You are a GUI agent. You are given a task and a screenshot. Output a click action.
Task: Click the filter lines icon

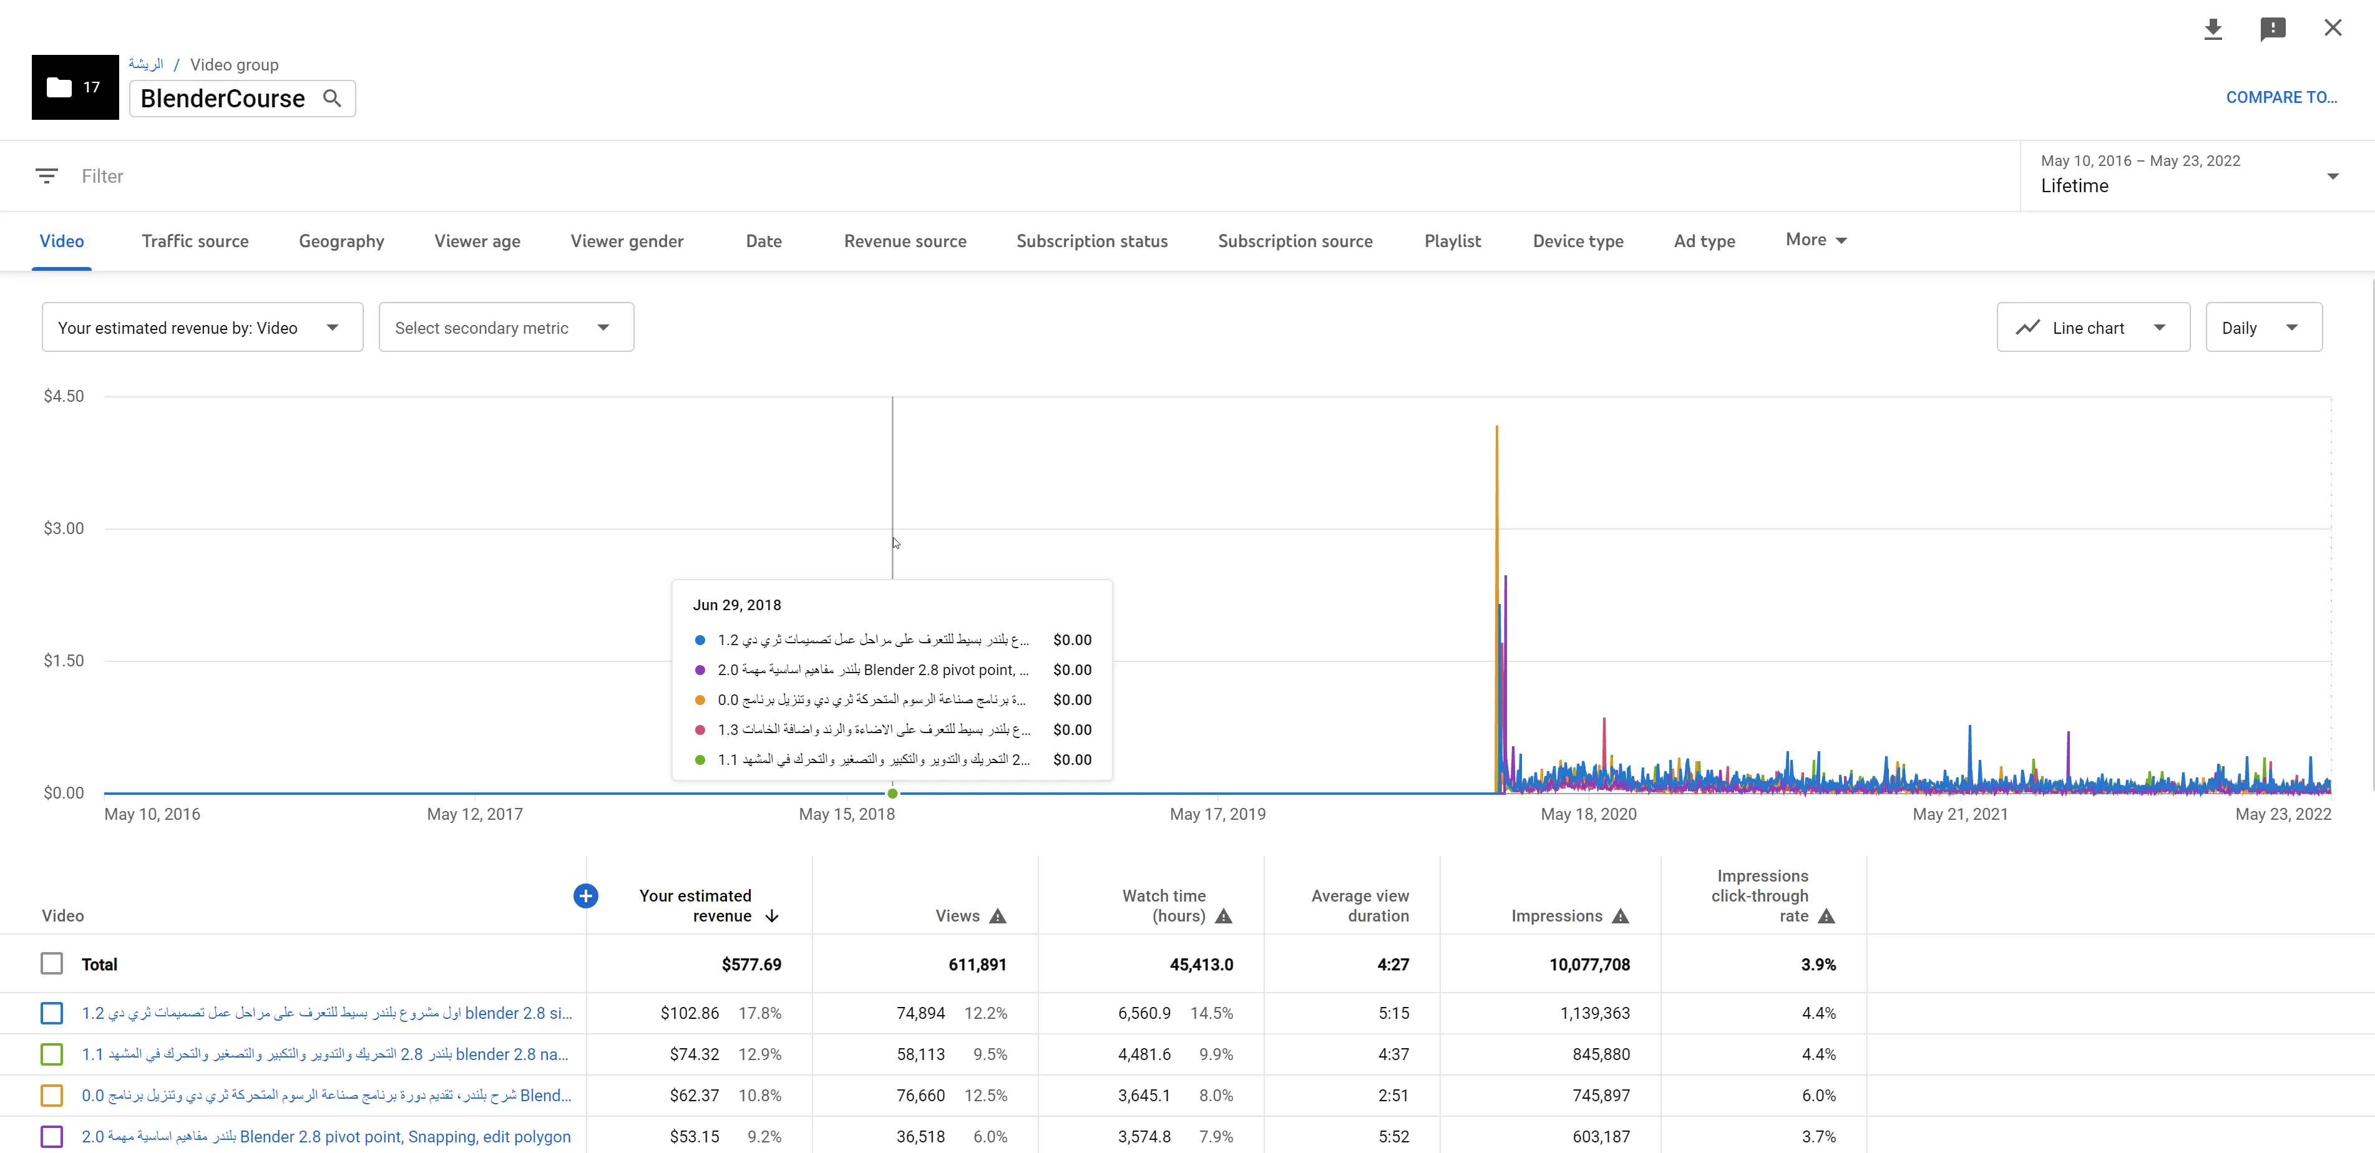coord(46,176)
